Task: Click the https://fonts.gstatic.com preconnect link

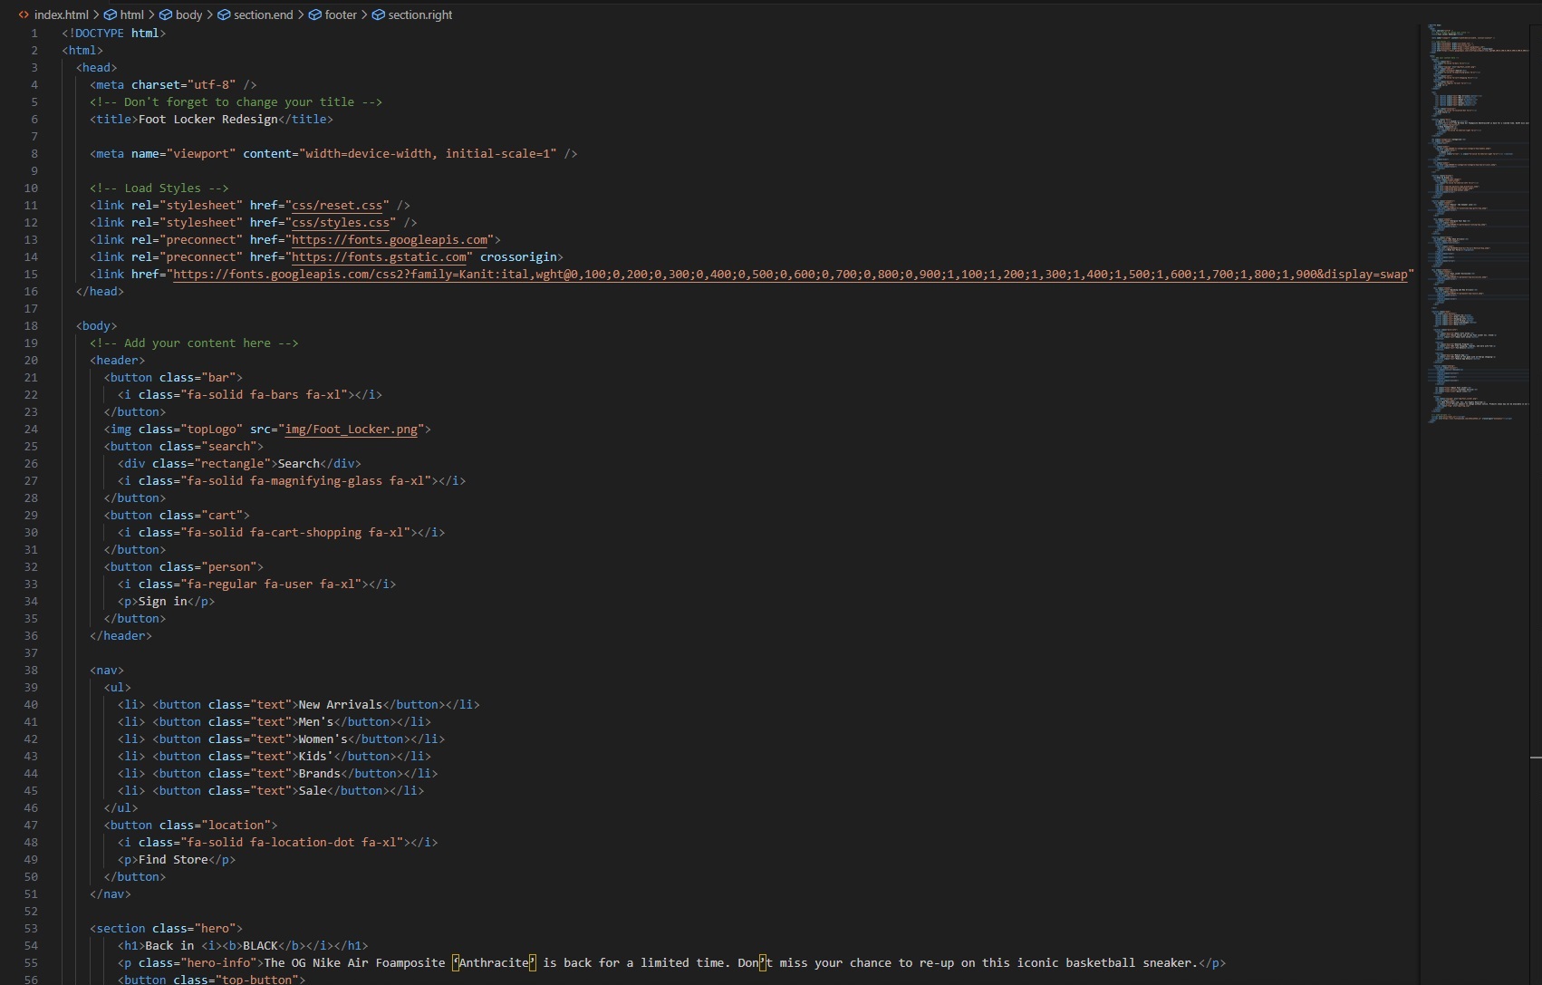Action: (379, 257)
